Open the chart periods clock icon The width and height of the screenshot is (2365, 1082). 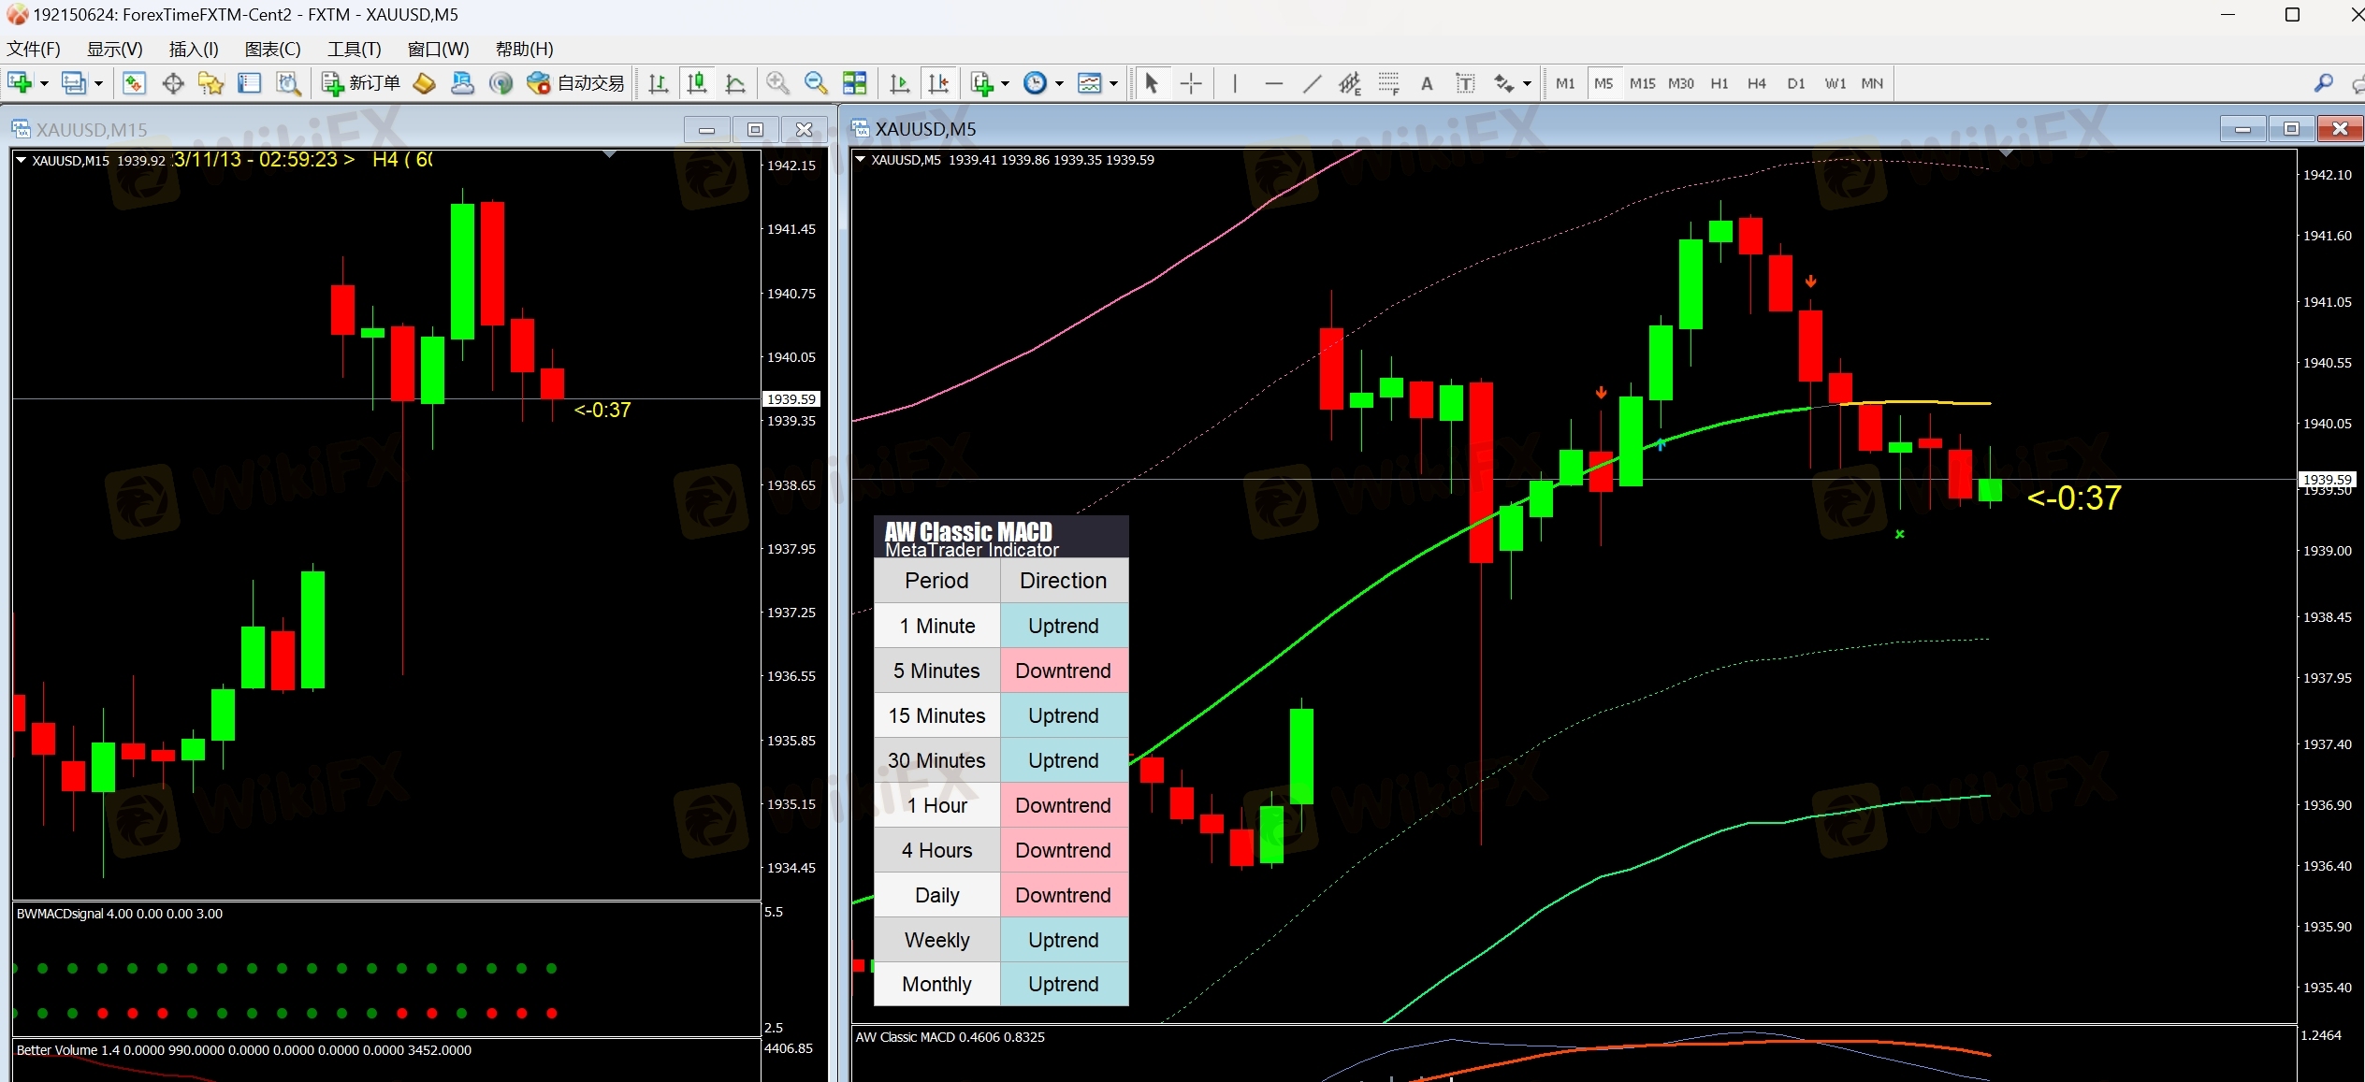(x=1036, y=83)
